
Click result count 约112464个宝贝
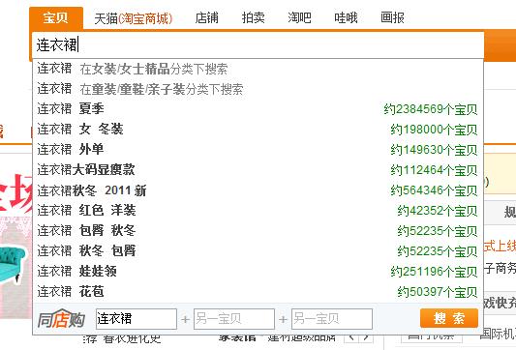(x=434, y=170)
